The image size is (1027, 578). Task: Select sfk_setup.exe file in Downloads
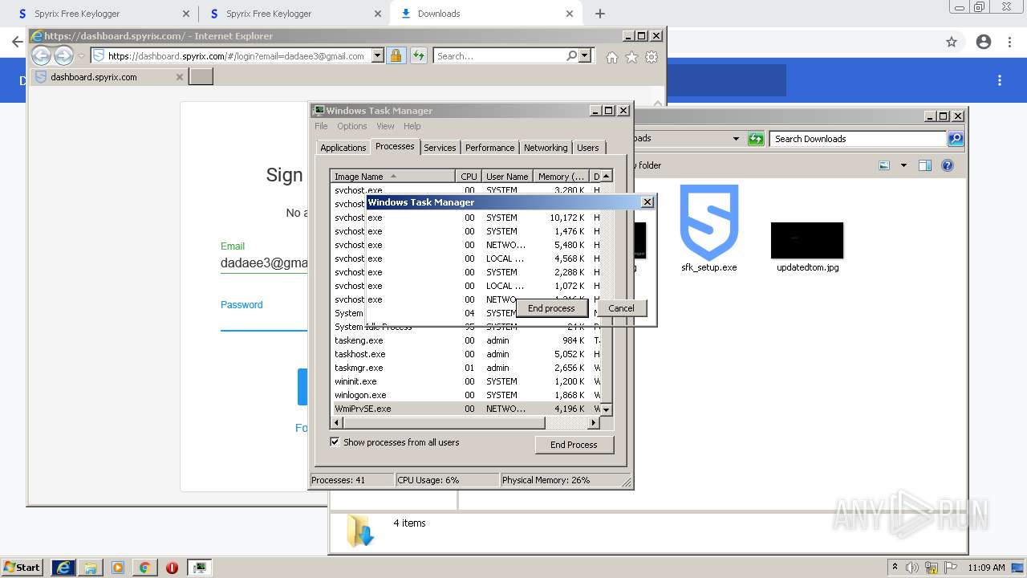pos(709,229)
